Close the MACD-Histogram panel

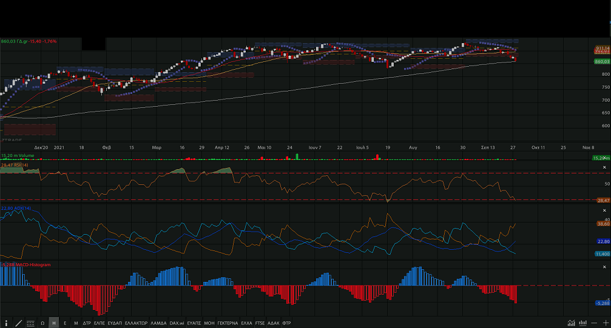(x=604, y=267)
